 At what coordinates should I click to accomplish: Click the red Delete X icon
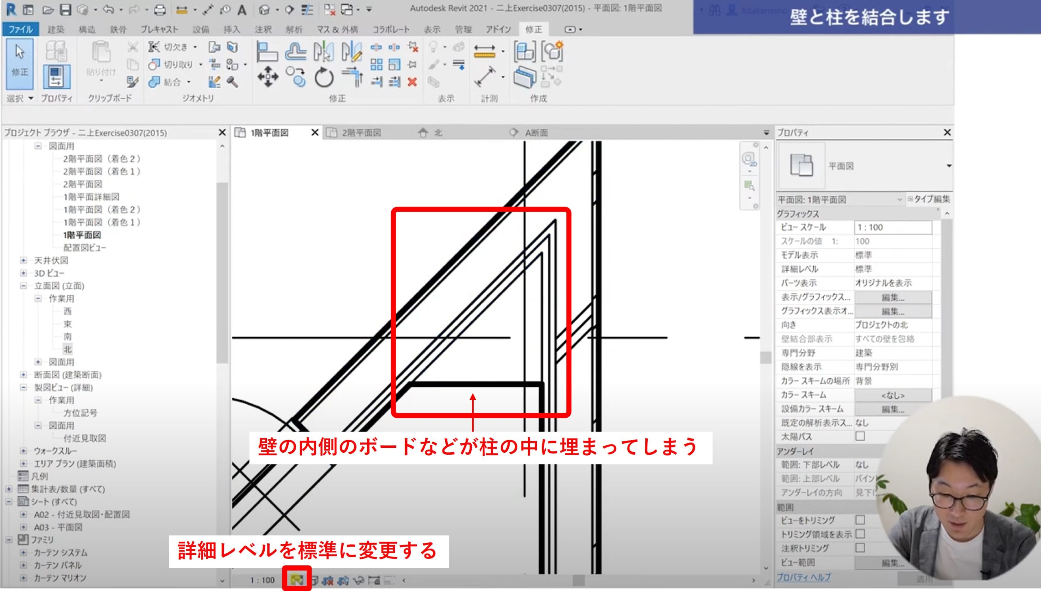[x=412, y=82]
